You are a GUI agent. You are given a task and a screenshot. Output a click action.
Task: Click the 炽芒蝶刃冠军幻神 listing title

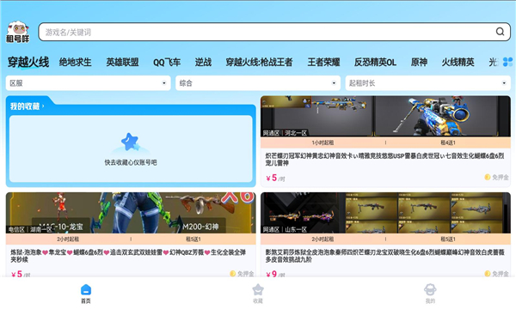(384, 160)
